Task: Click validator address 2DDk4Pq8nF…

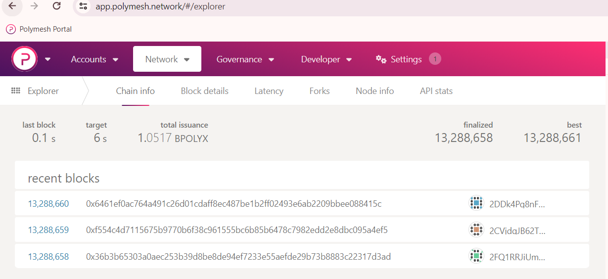Action: click(x=517, y=204)
